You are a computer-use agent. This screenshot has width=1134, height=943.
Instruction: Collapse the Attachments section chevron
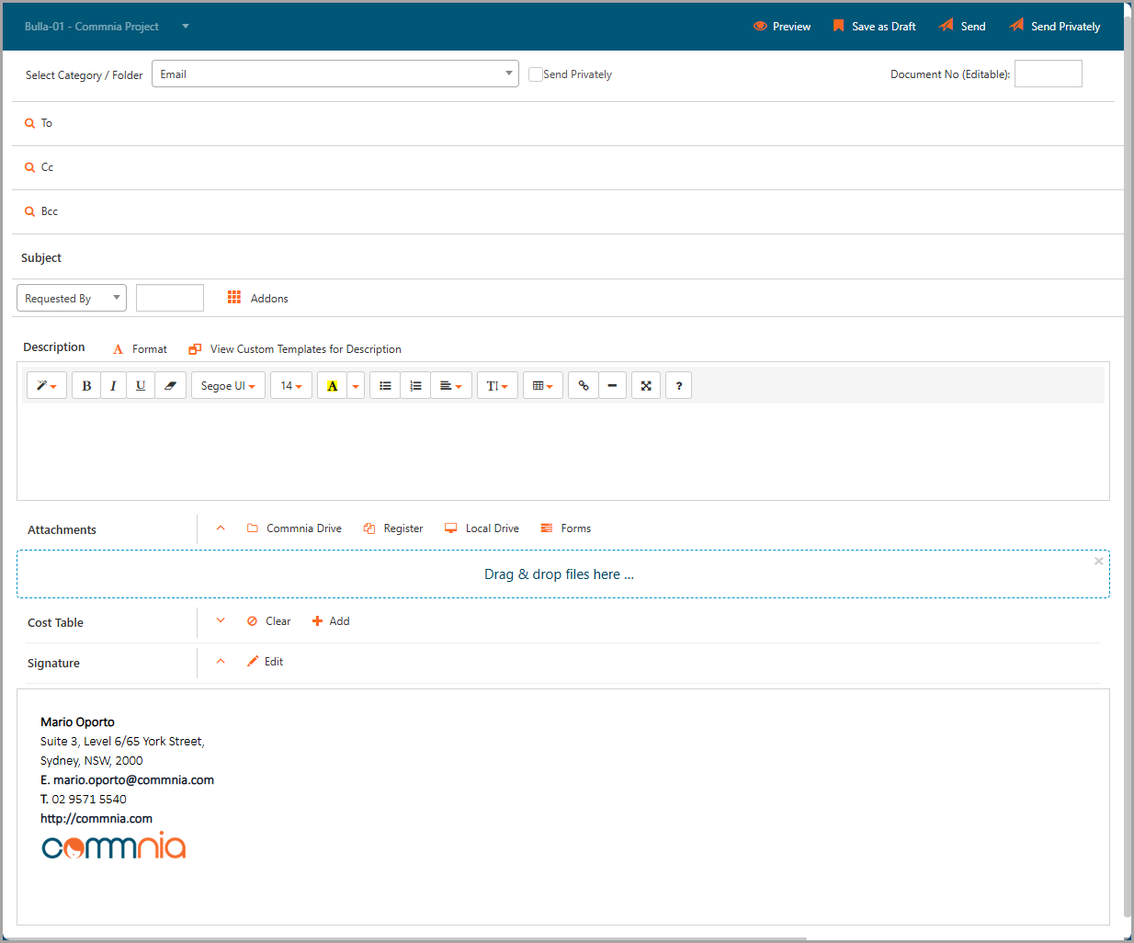tap(221, 528)
